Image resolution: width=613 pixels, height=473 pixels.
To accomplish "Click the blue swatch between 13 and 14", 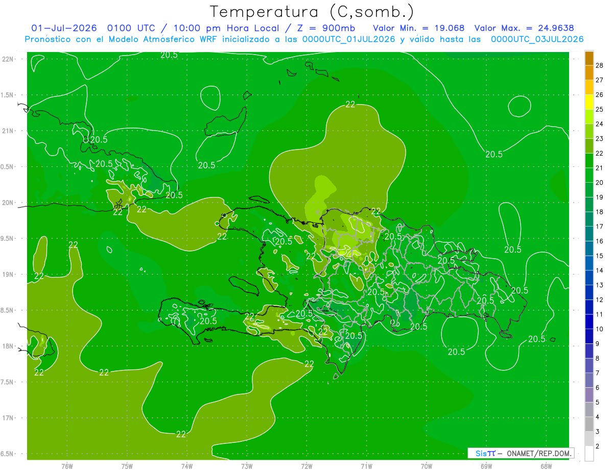I will [x=589, y=278].
